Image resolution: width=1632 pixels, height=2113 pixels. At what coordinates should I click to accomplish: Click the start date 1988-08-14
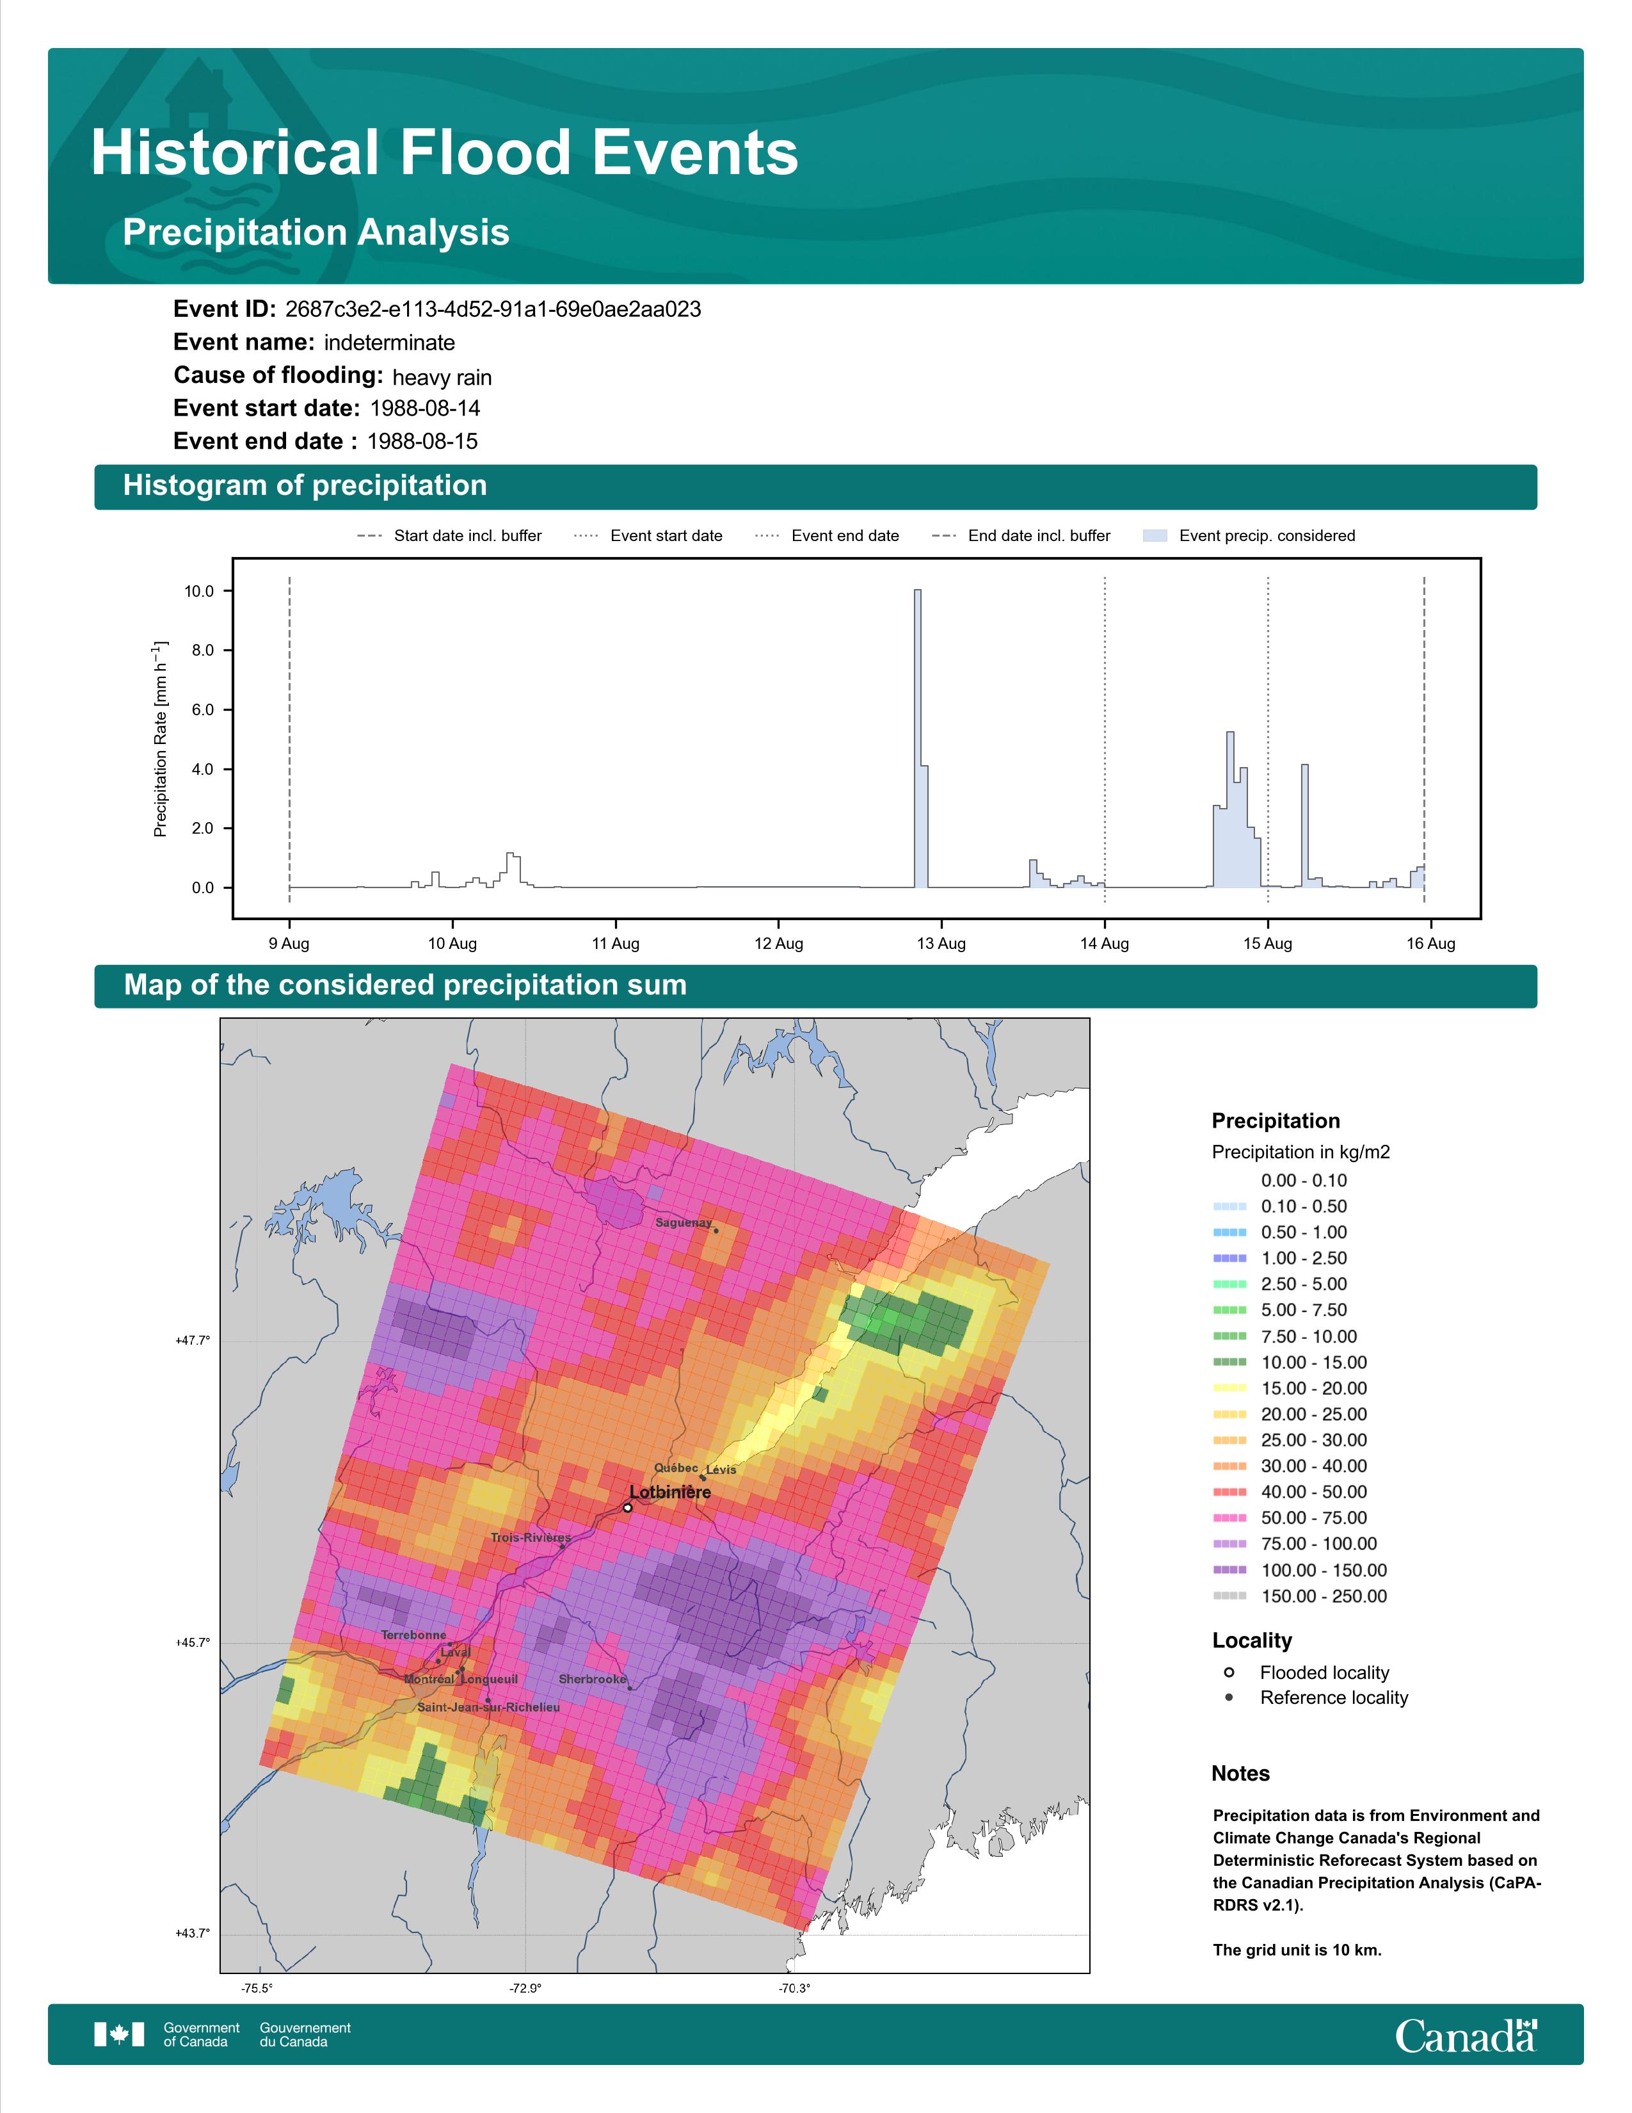click(424, 409)
